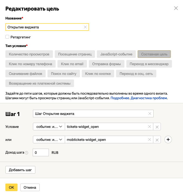Screen dimensions: 183x196
Task: Delete the tickets-widget_open condition row
Action: click(x=157, y=127)
